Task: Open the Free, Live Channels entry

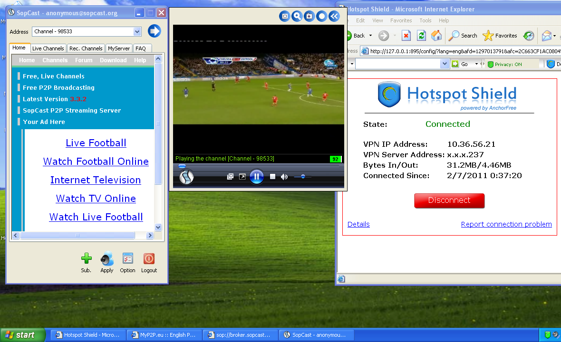Action: [54, 76]
